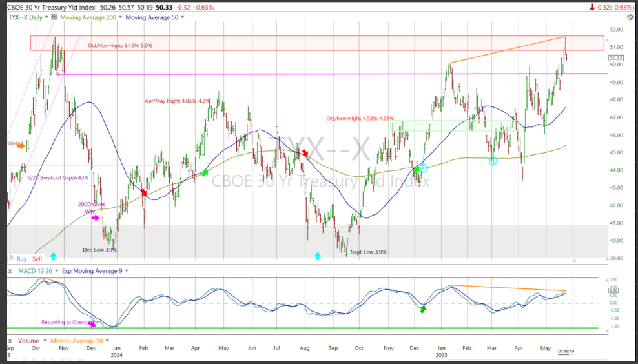Click the MACD 12 26 label

(x=35, y=271)
